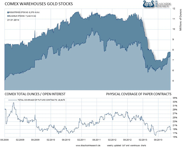This screenshot has width=182, height=147.
Task: Click the total coverage legend line sample
Action: 13,100
